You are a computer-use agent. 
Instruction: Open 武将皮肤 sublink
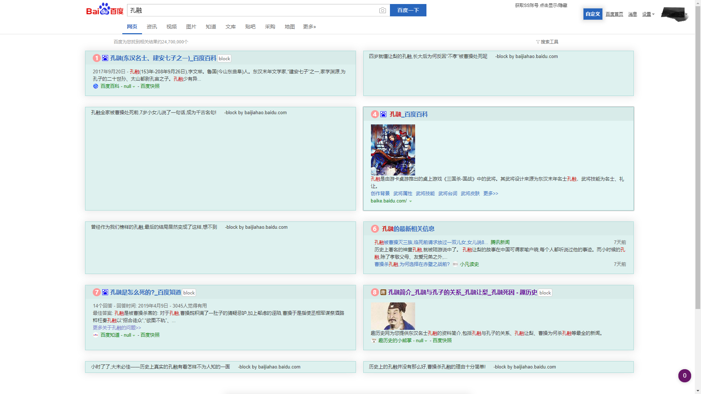[x=470, y=193]
